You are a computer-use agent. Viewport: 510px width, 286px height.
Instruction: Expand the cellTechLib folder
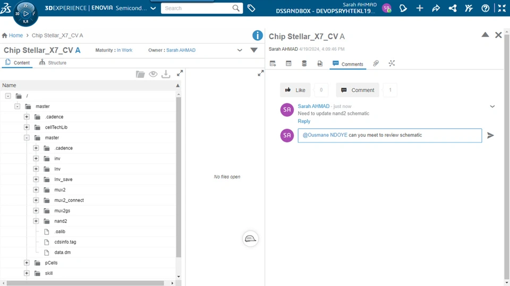coord(27,127)
